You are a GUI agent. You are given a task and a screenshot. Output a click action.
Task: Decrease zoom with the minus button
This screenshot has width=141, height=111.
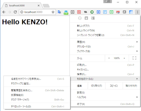tap(109, 58)
